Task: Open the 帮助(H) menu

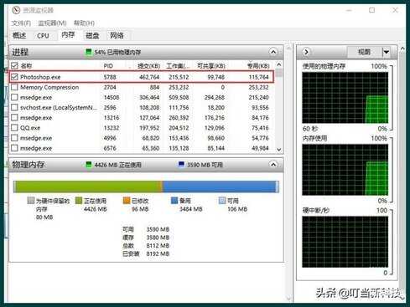Action: click(84, 23)
